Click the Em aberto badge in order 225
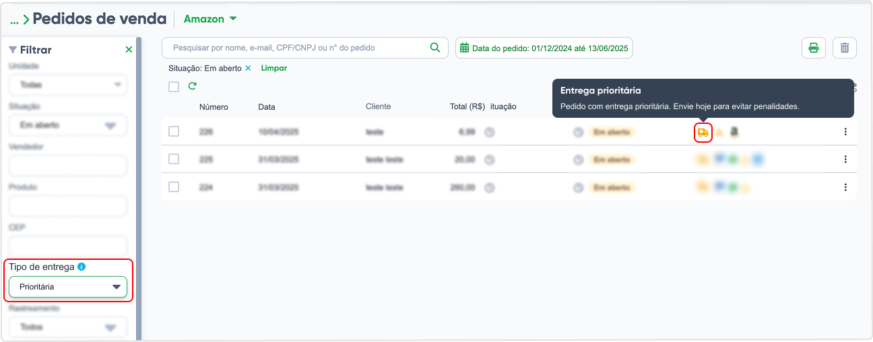This screenshot has width=873, height=342. tap(612, 160)
